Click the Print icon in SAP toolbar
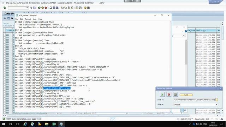 tap(51, 8)
